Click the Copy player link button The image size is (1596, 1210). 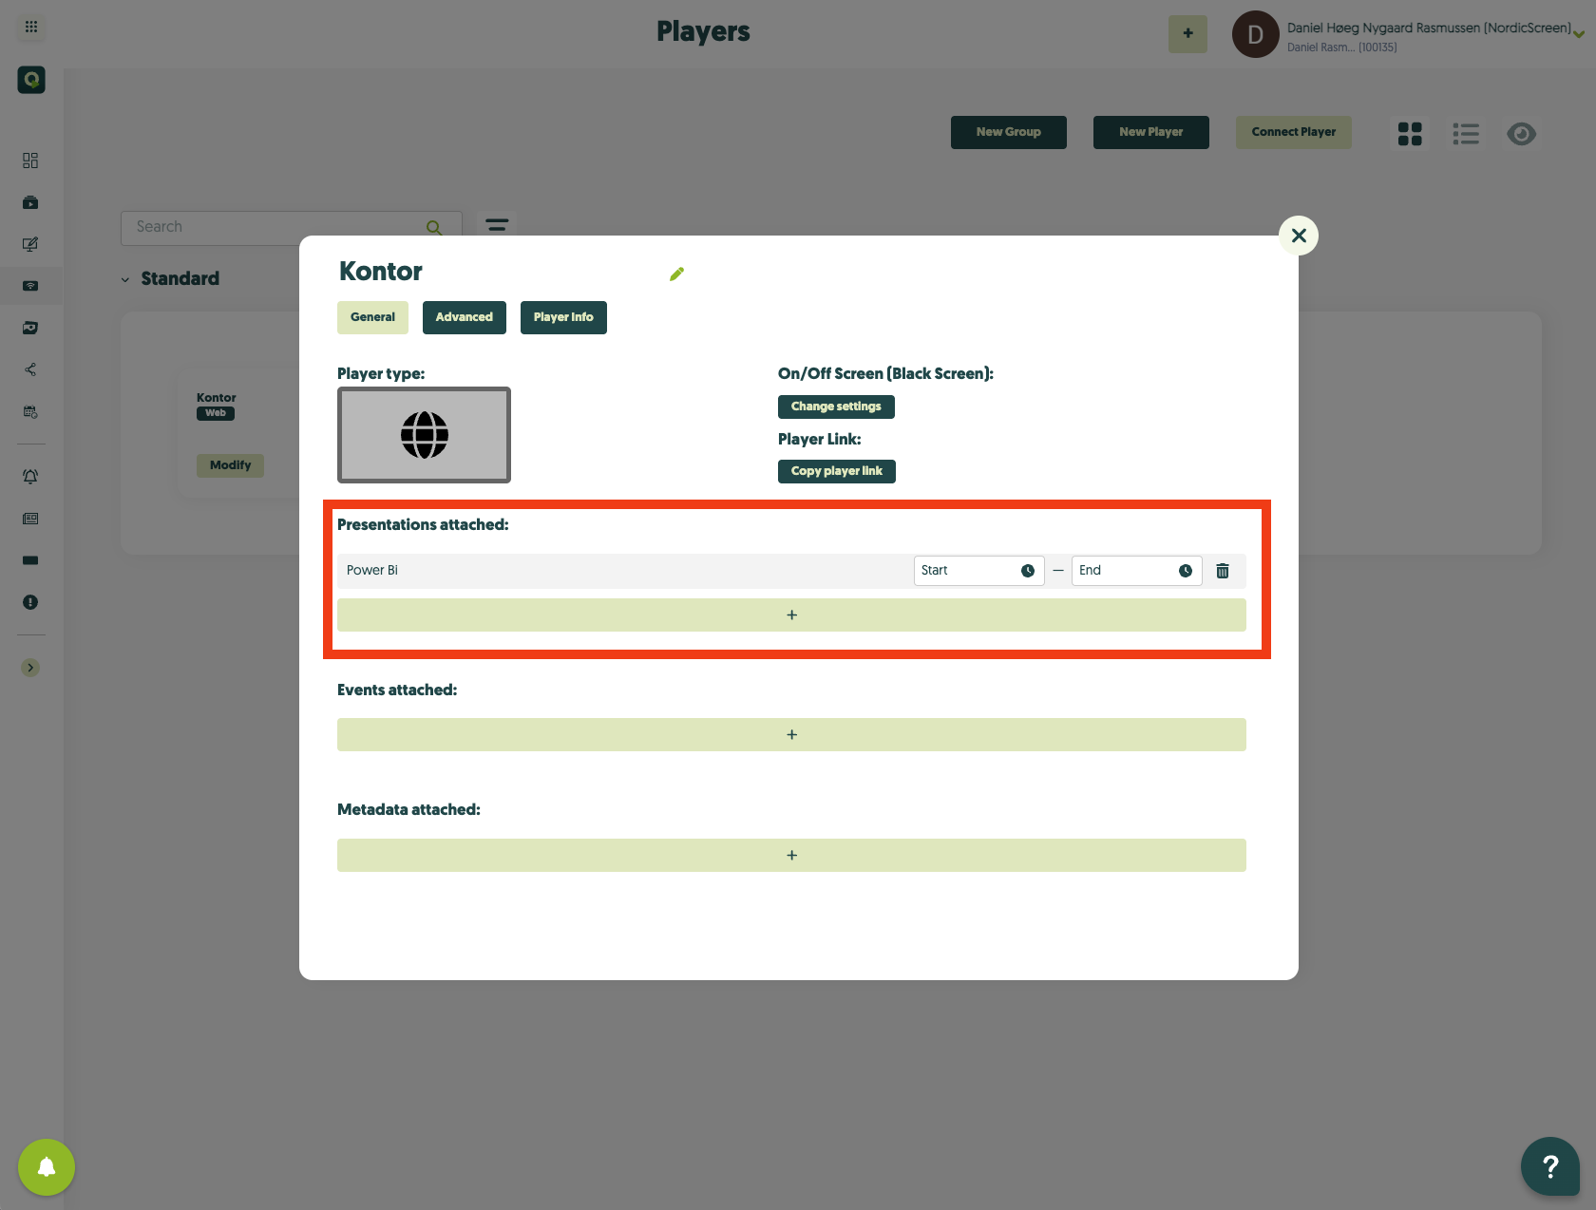click(x=837, y=471)
